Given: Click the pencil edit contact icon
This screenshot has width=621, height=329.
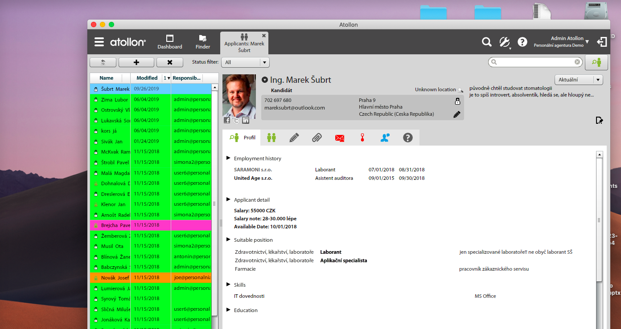Looking at the screenshot, I should [456, 114].
